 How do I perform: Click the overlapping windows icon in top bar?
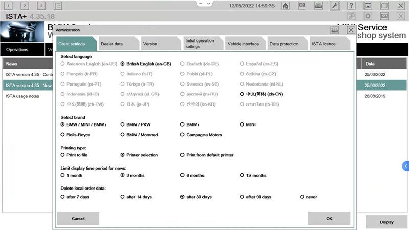[x=384, y=5]
